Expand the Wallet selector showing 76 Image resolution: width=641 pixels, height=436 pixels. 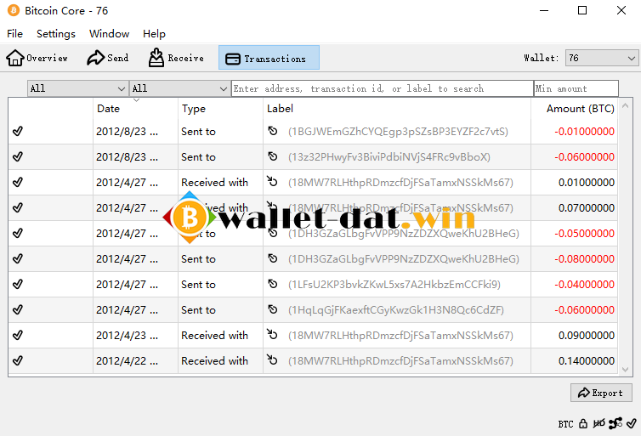(601, 58)
